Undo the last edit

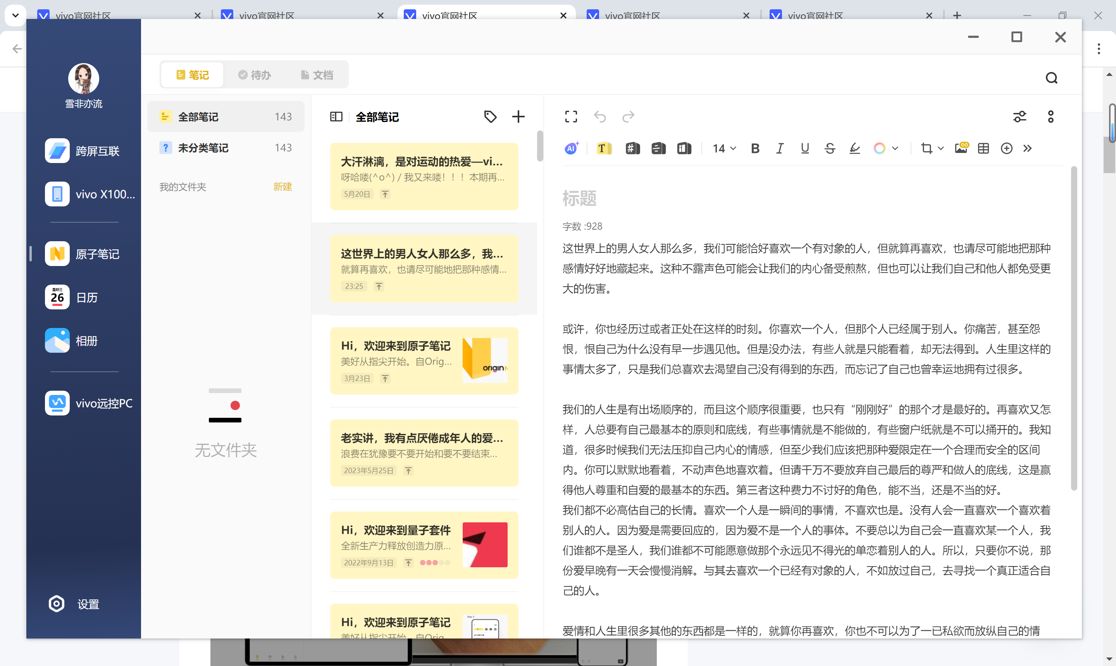(x=599, y=117)
